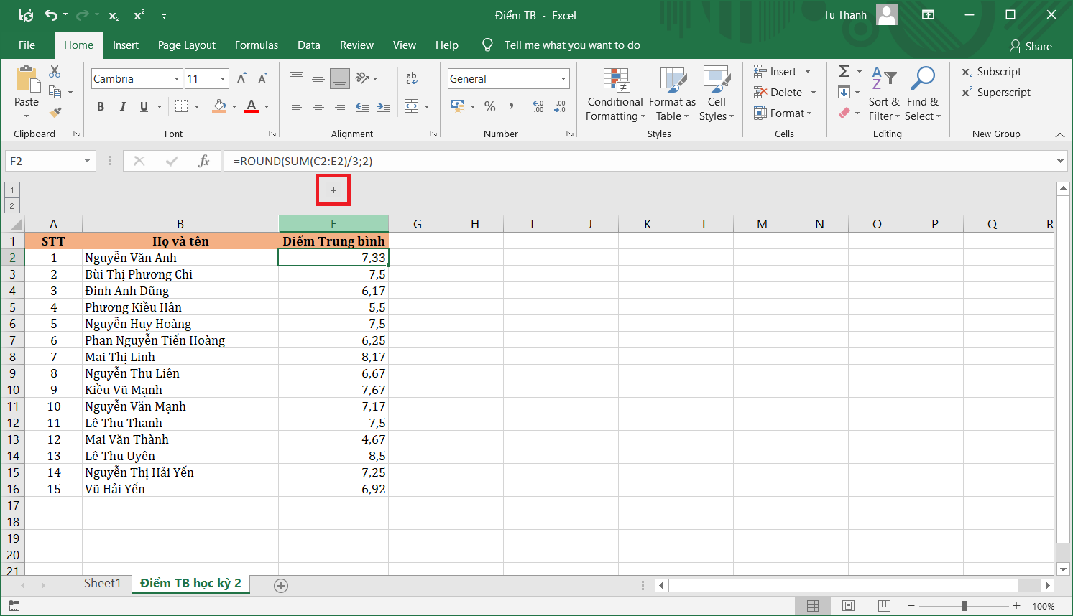Click the Cut scissors icon
Viewport: 1073px width, 616px height.
(x=55, y=71)
